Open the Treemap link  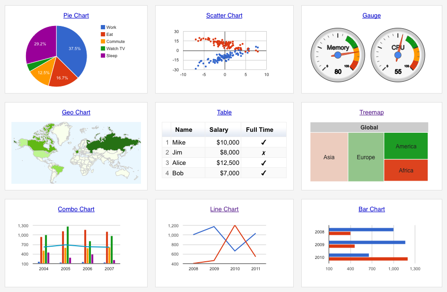(371, 112)
